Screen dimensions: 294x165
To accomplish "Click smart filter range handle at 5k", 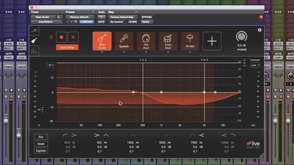I will point(204,60).
